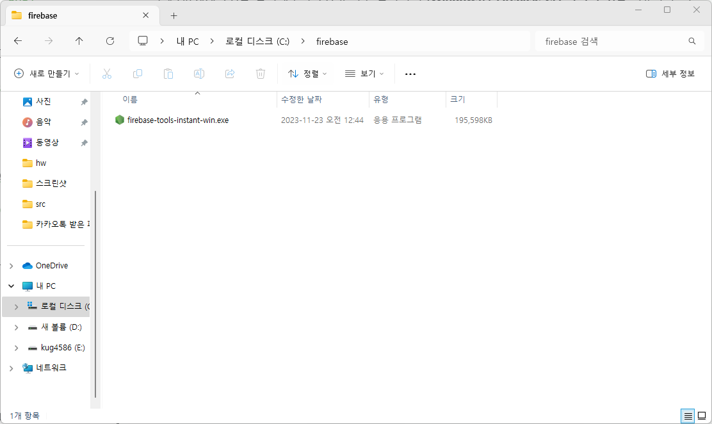The height and width of the screenshot is (424, 712).
Task: Select the firebase tab
Action: coord(81,15)
